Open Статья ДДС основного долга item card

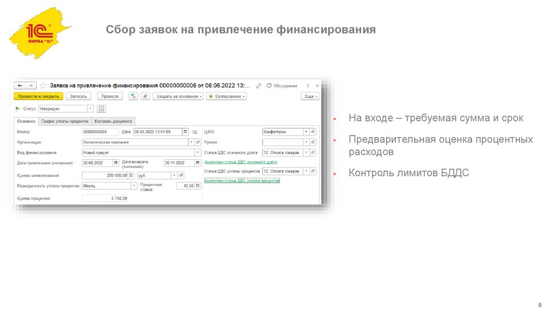tap(313, 153)
